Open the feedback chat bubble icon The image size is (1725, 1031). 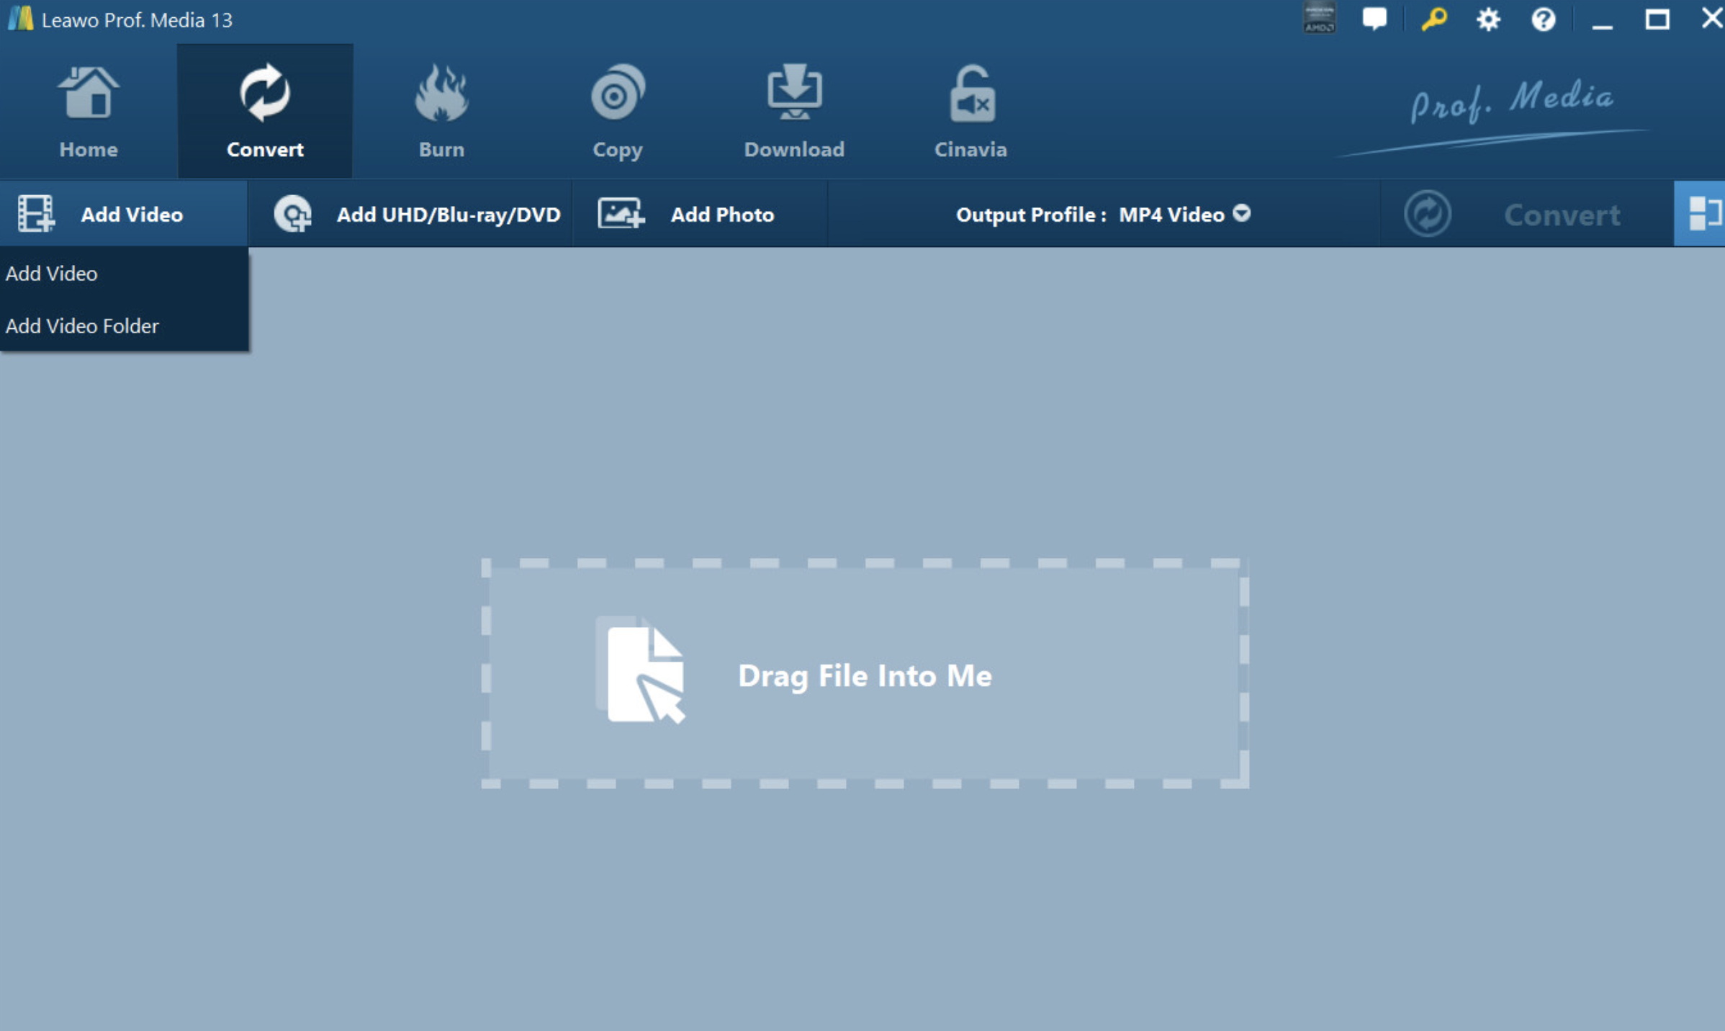pyautogui.click(x=1374, y=18)
